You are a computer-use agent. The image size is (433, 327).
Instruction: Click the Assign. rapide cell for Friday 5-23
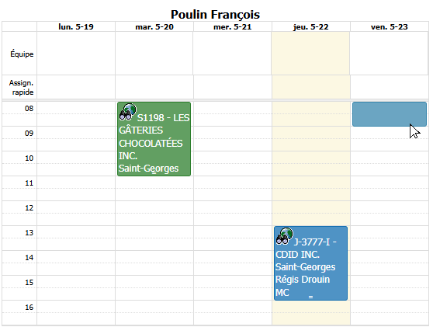(390, 87)
